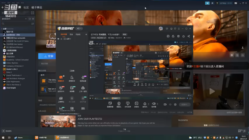
Task: Add a phone screen-cast source
Action: pyautogui.click(x=128, y=105)
